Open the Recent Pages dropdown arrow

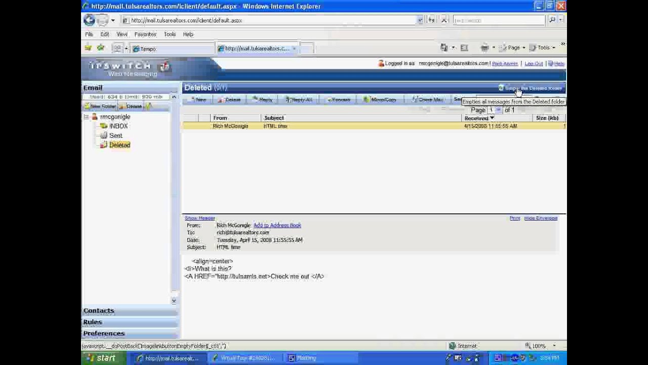tap(112, 20)
